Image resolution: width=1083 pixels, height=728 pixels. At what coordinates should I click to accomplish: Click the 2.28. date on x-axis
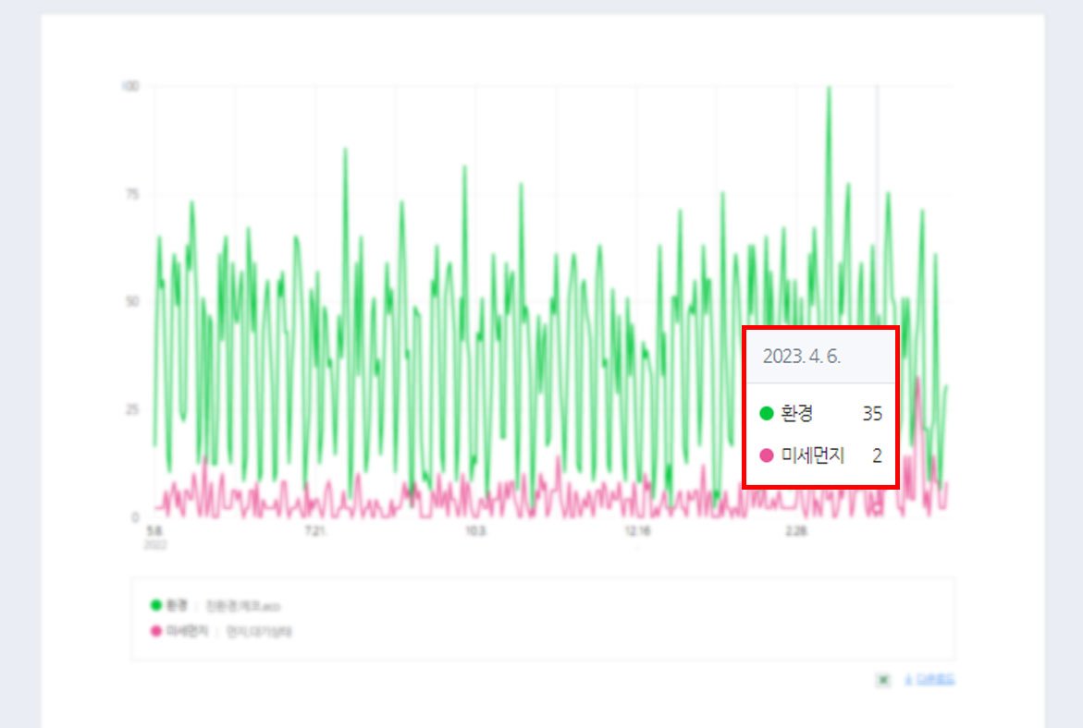pos(797,531)
